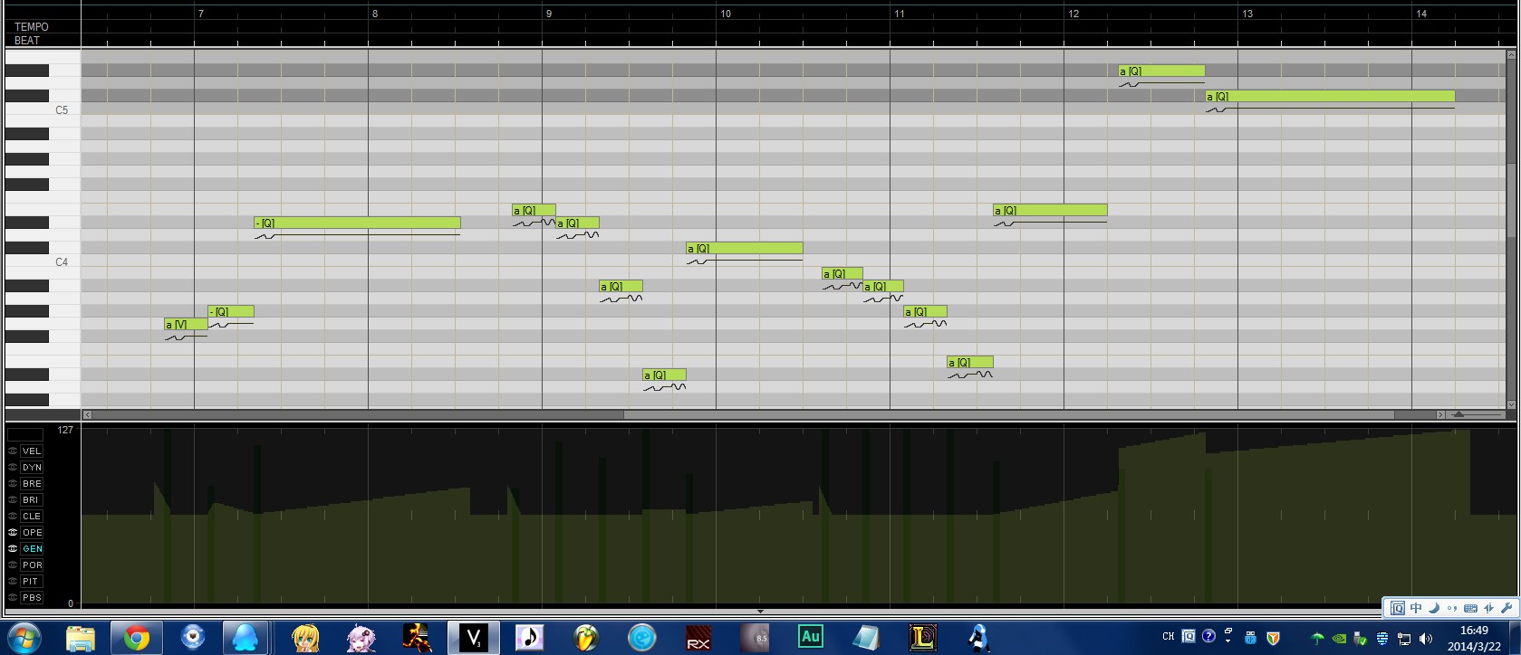Click the horizontal zoom slider handle
1521x655 pixels.
(1458, 414)
